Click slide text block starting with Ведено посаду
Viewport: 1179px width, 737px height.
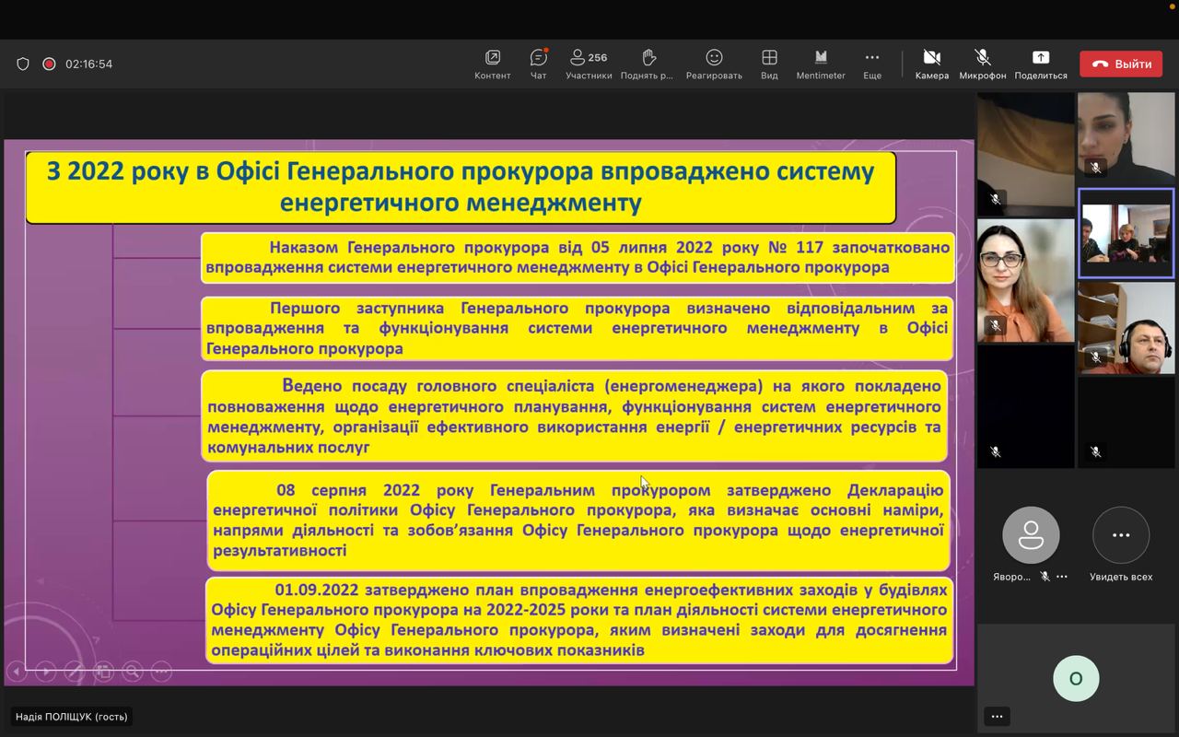click(x=575, y=415)
